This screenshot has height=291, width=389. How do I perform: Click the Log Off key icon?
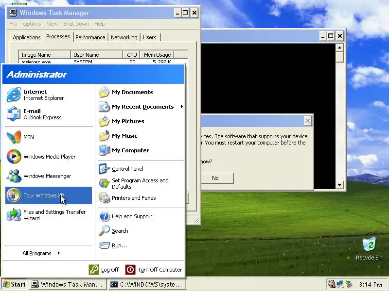click(94, 270)
